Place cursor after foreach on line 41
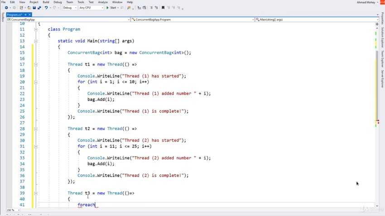The image size is (385, 216). (x=95, y=205)
